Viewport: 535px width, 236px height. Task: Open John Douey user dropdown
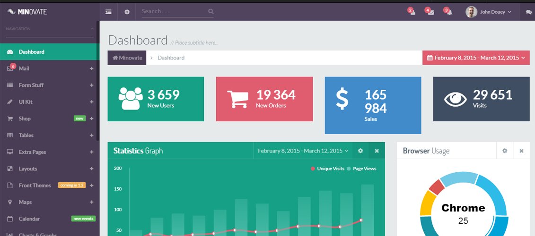pyautogui.click(x=489, y=12)
